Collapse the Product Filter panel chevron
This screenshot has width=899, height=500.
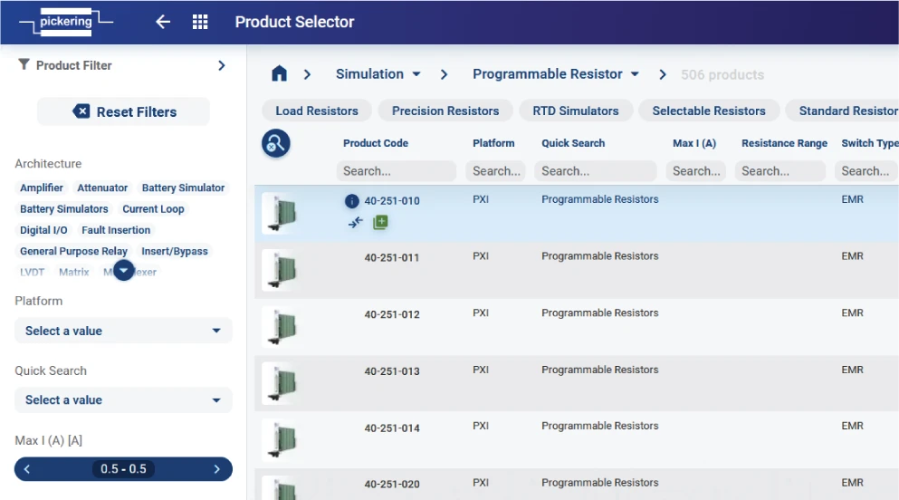click(221, 65)
